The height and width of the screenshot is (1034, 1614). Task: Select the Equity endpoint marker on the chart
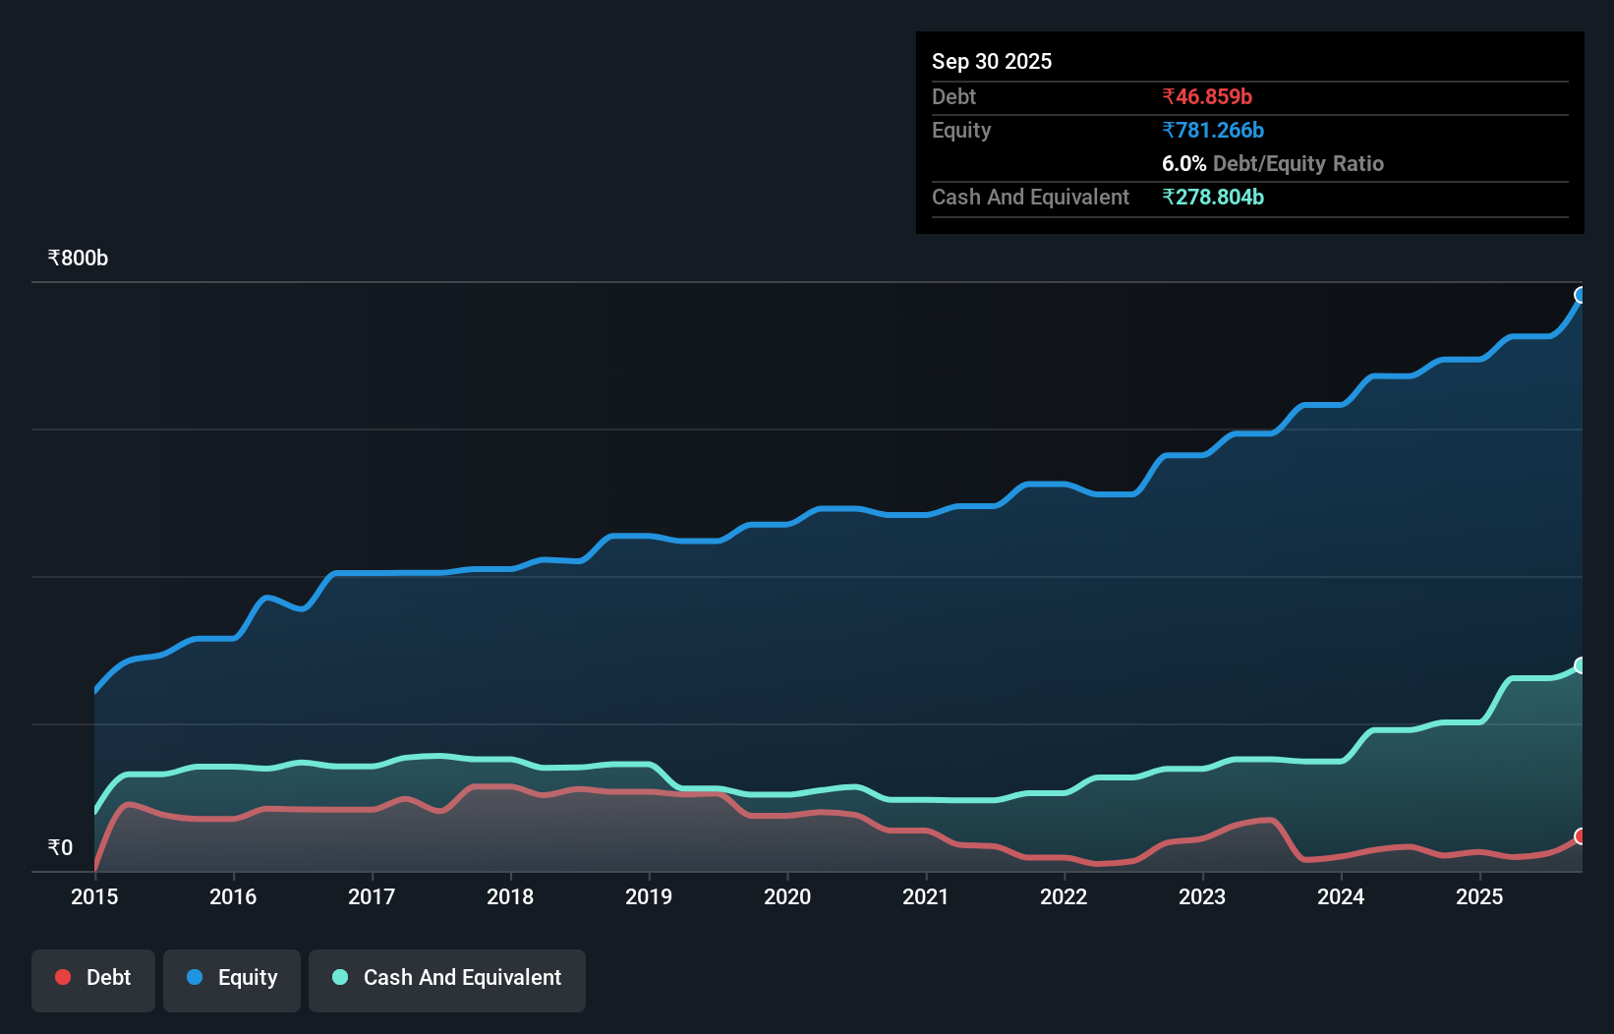pos(1581,295)
